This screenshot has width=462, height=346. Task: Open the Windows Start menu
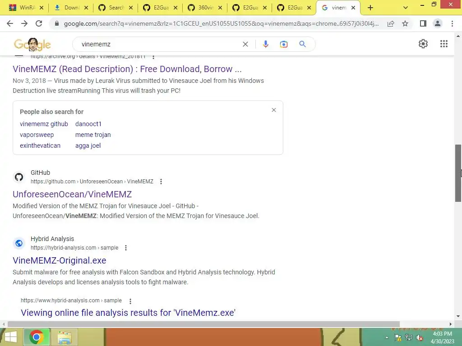click(x=11, y=337)
